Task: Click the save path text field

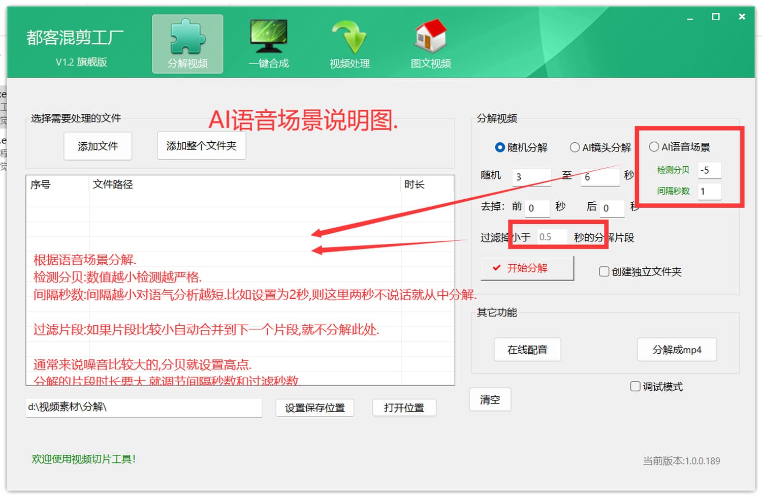Action: [144, 407]
